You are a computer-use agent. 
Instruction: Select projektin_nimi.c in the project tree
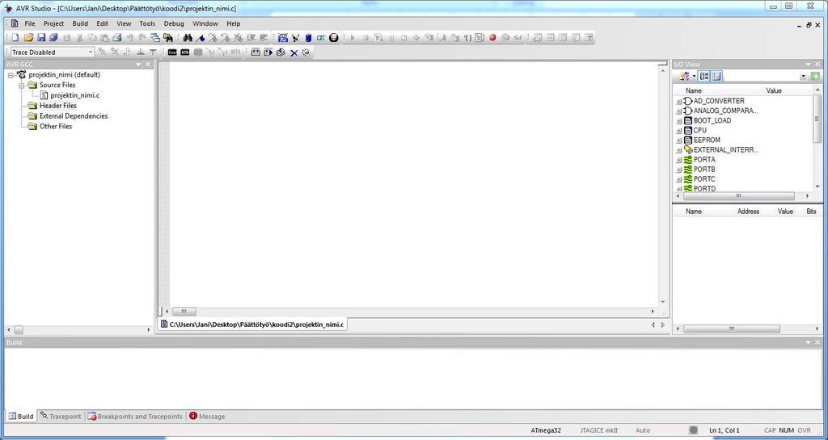(74, 95)
